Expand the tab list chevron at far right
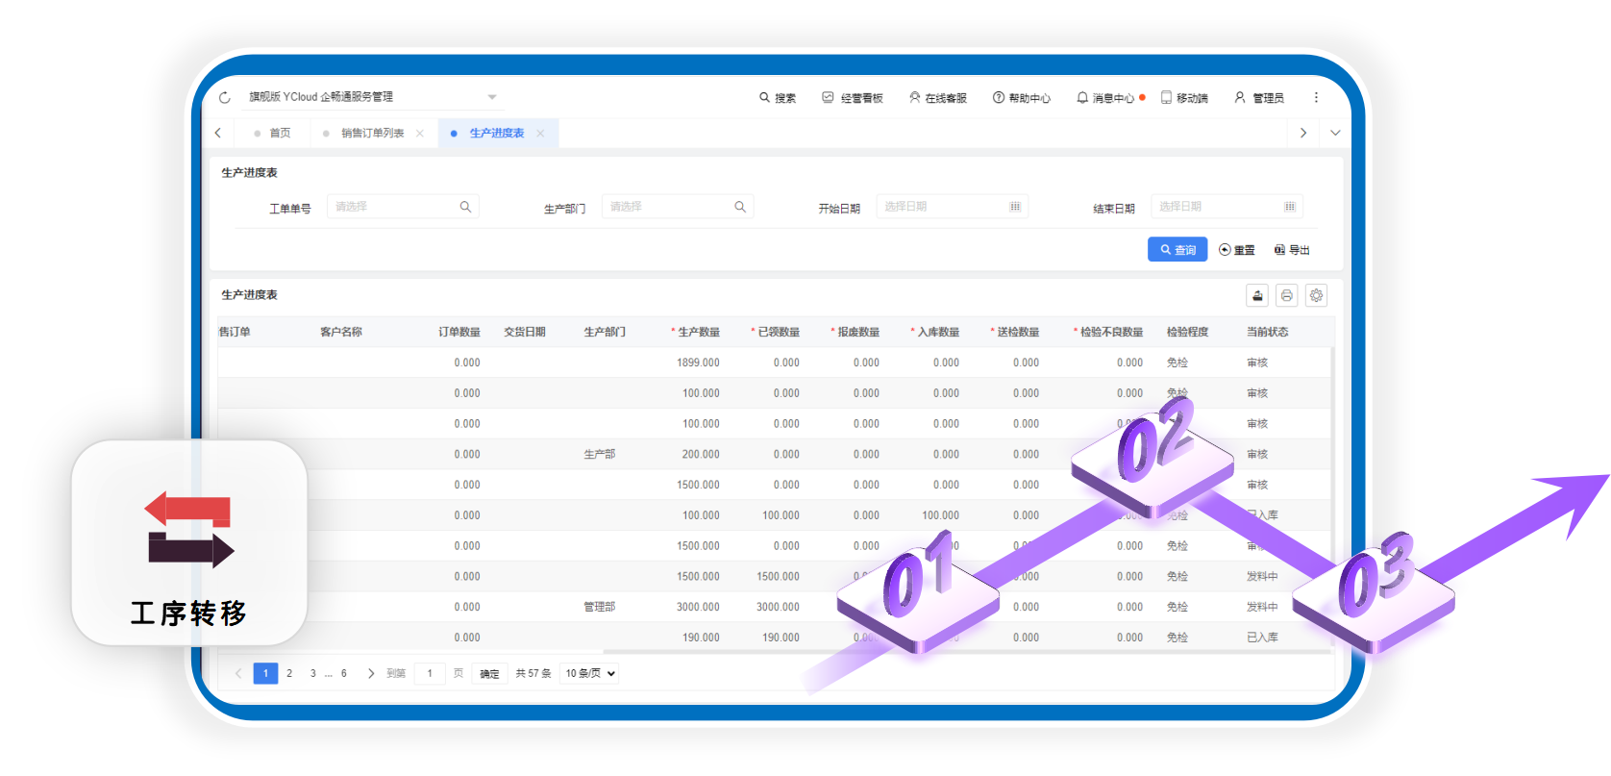 [x=1335, y=133]
